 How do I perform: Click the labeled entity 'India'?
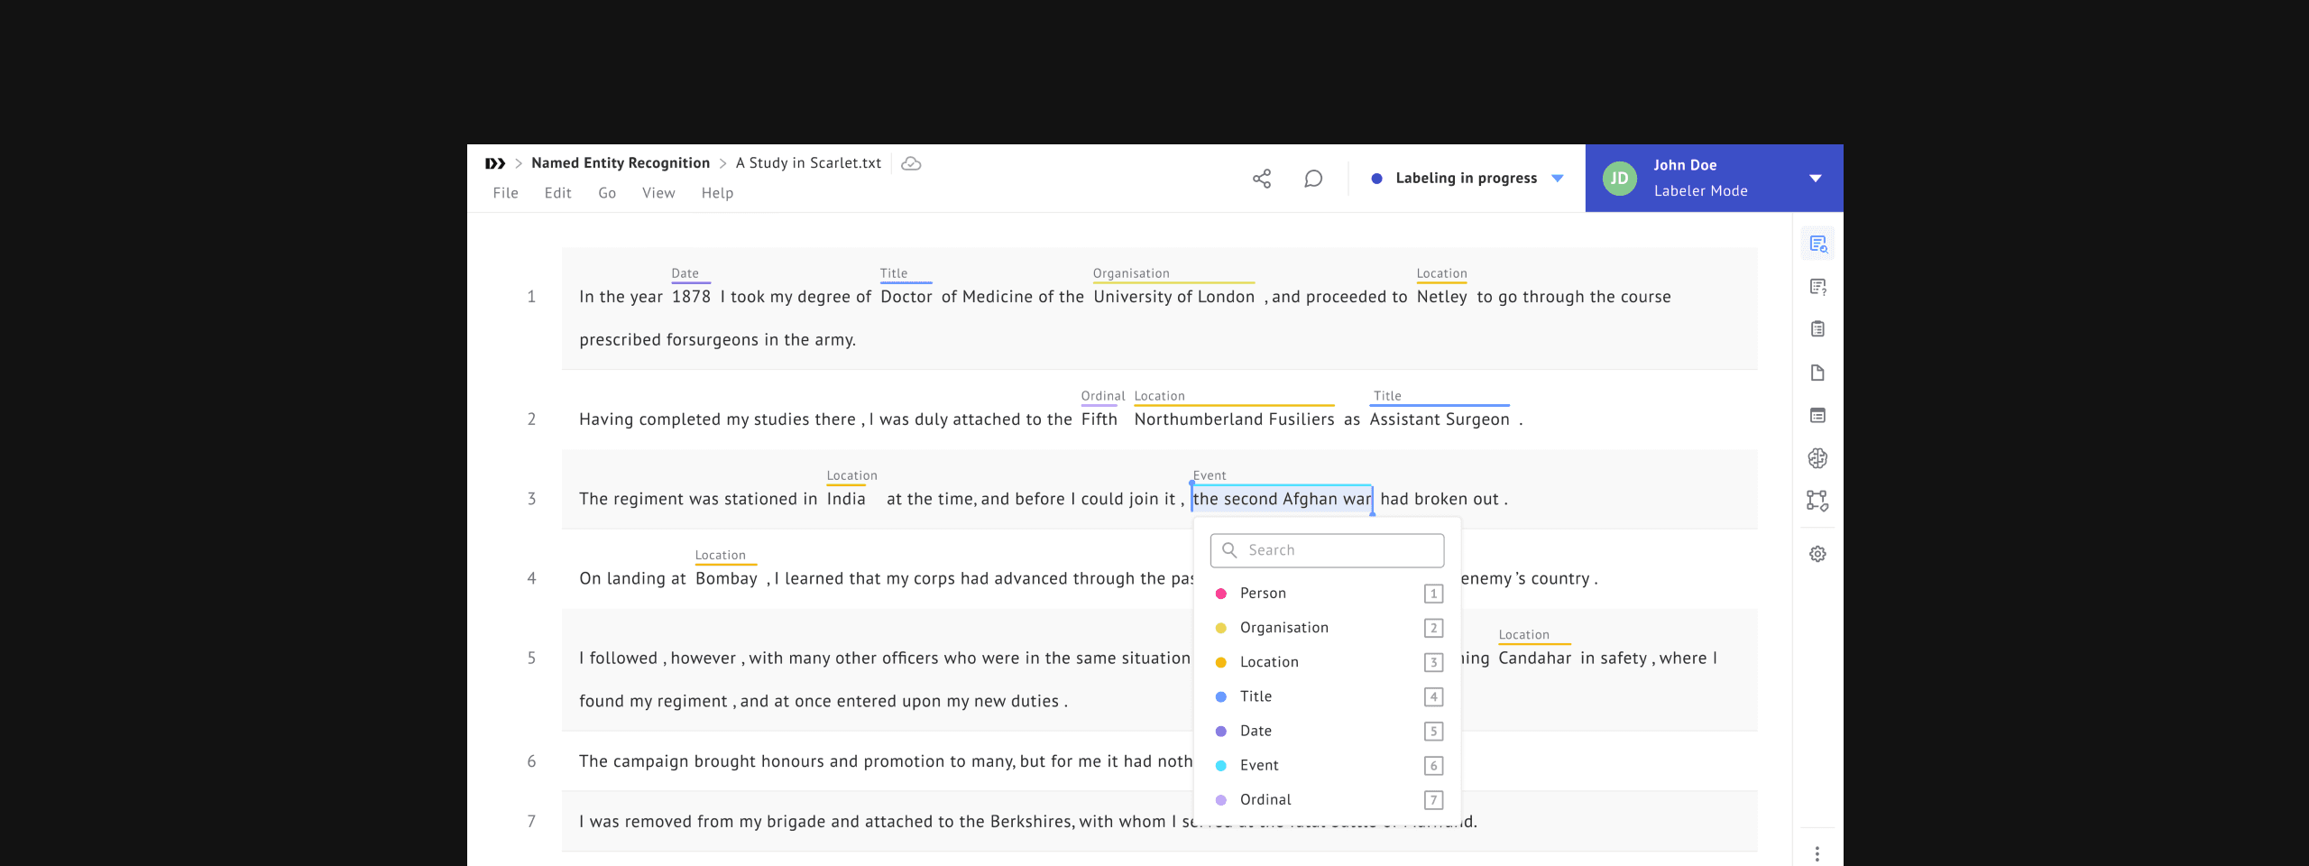(846, 499)
